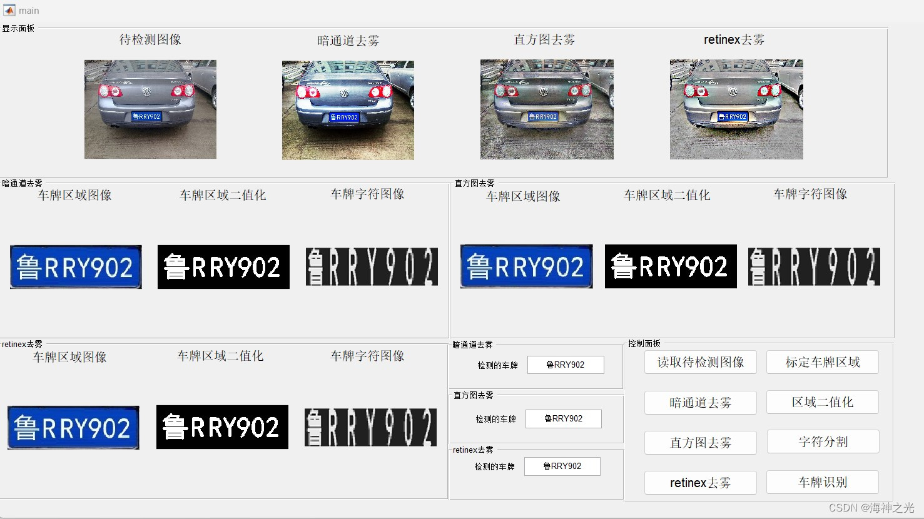Click the 直方图去雾 heading above the third car image
The image size is (924, 519).
tap(544, 39)
